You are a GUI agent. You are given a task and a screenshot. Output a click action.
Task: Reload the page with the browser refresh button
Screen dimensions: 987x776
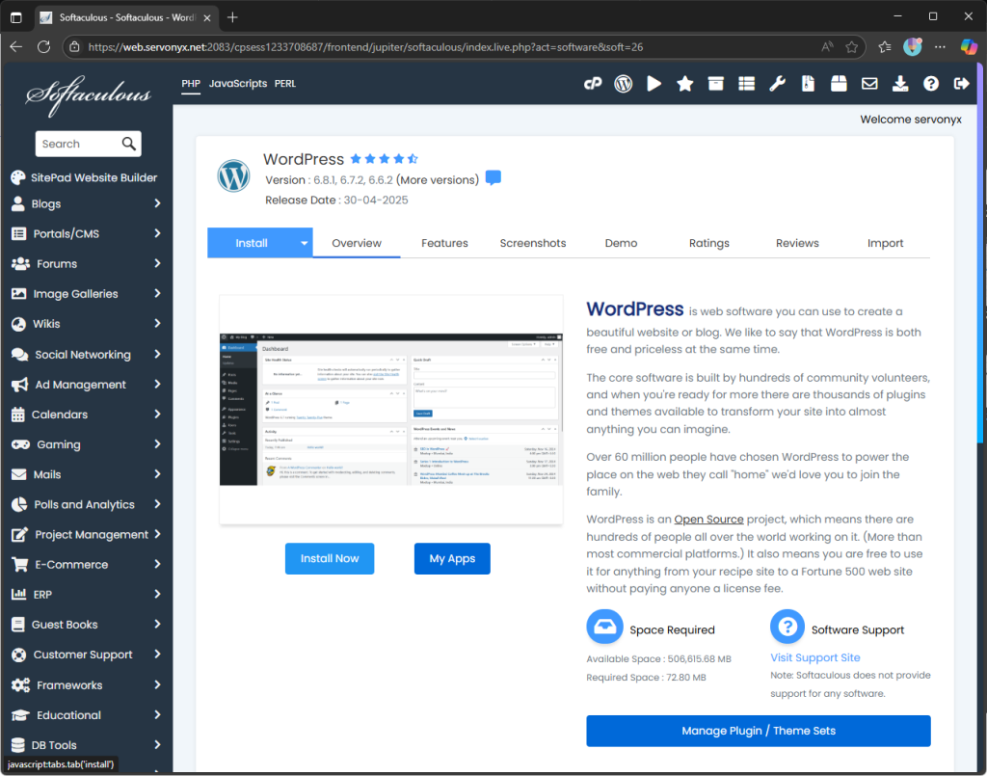tap(43, 47)
